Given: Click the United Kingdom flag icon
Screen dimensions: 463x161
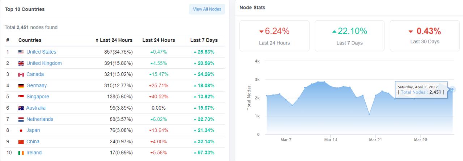Looking at the screenshot, I should (x=21, y=63).
